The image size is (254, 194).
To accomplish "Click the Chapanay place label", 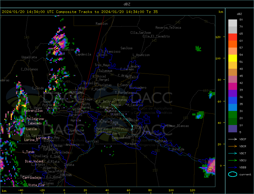I will pos(120,100).
